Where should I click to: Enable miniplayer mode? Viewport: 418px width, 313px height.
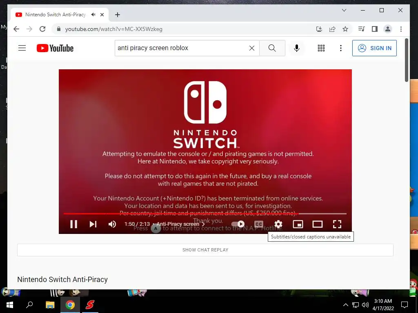pos(298,224)
